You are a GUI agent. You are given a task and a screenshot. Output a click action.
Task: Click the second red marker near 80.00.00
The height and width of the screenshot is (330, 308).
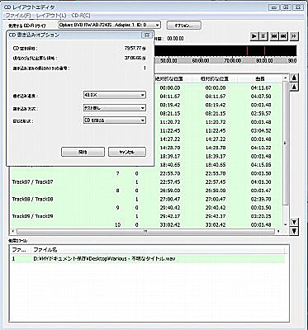click(264, 51)
